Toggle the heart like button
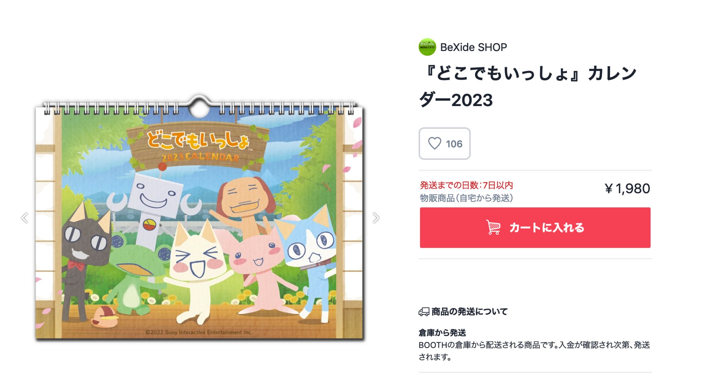Viewport: 709px width, 379px height. [x=435, y=143]
